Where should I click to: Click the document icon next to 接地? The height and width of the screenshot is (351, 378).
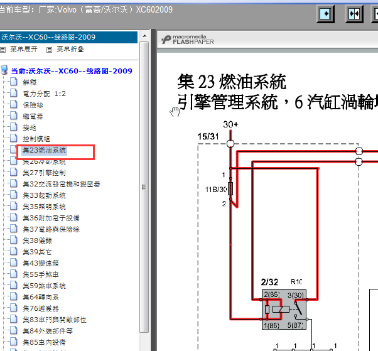(x=14, y=127)
